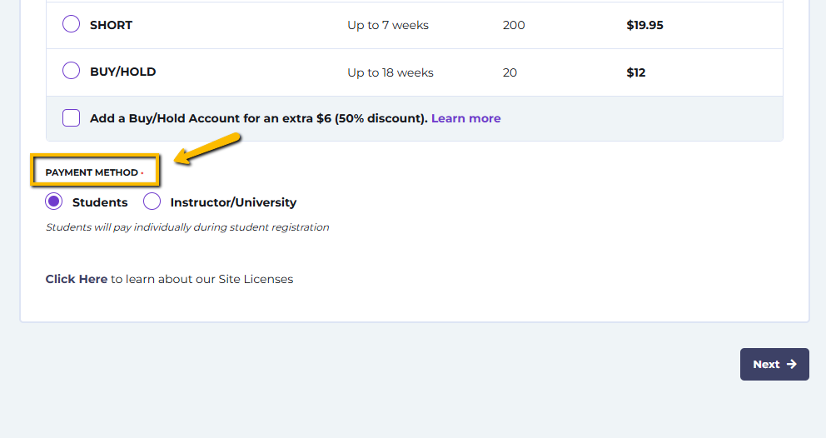Screen dimensions: 826x438
Task: Click the $19.95 price text
Action: coord(644,25)
